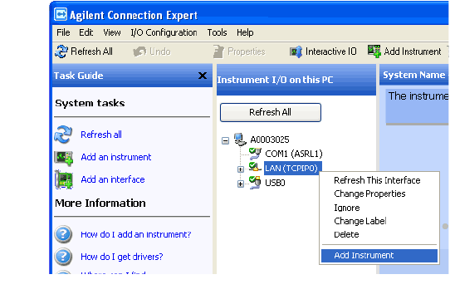Click the Refresh all task link
The width and height of the screenshot is (450, 299).
(x=101, y=135)
